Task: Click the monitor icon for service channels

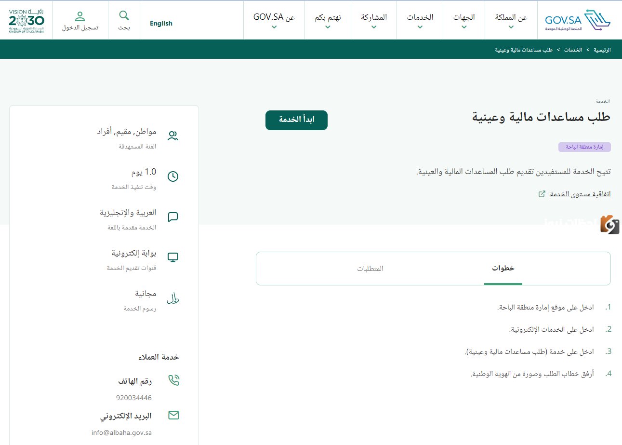Action: click(x=172, y=257)
